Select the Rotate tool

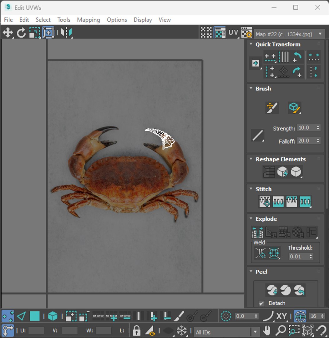(x=21, y=33)
